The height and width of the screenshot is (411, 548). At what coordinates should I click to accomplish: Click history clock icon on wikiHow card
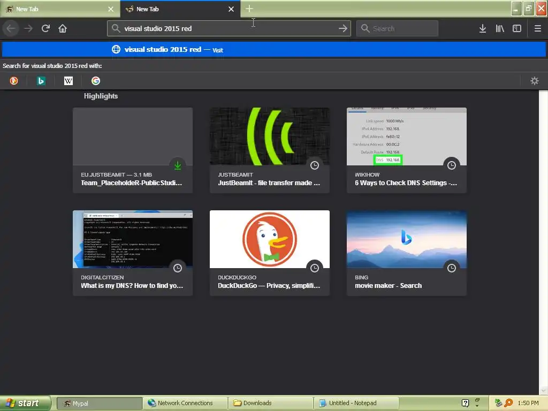pos(452,165)
